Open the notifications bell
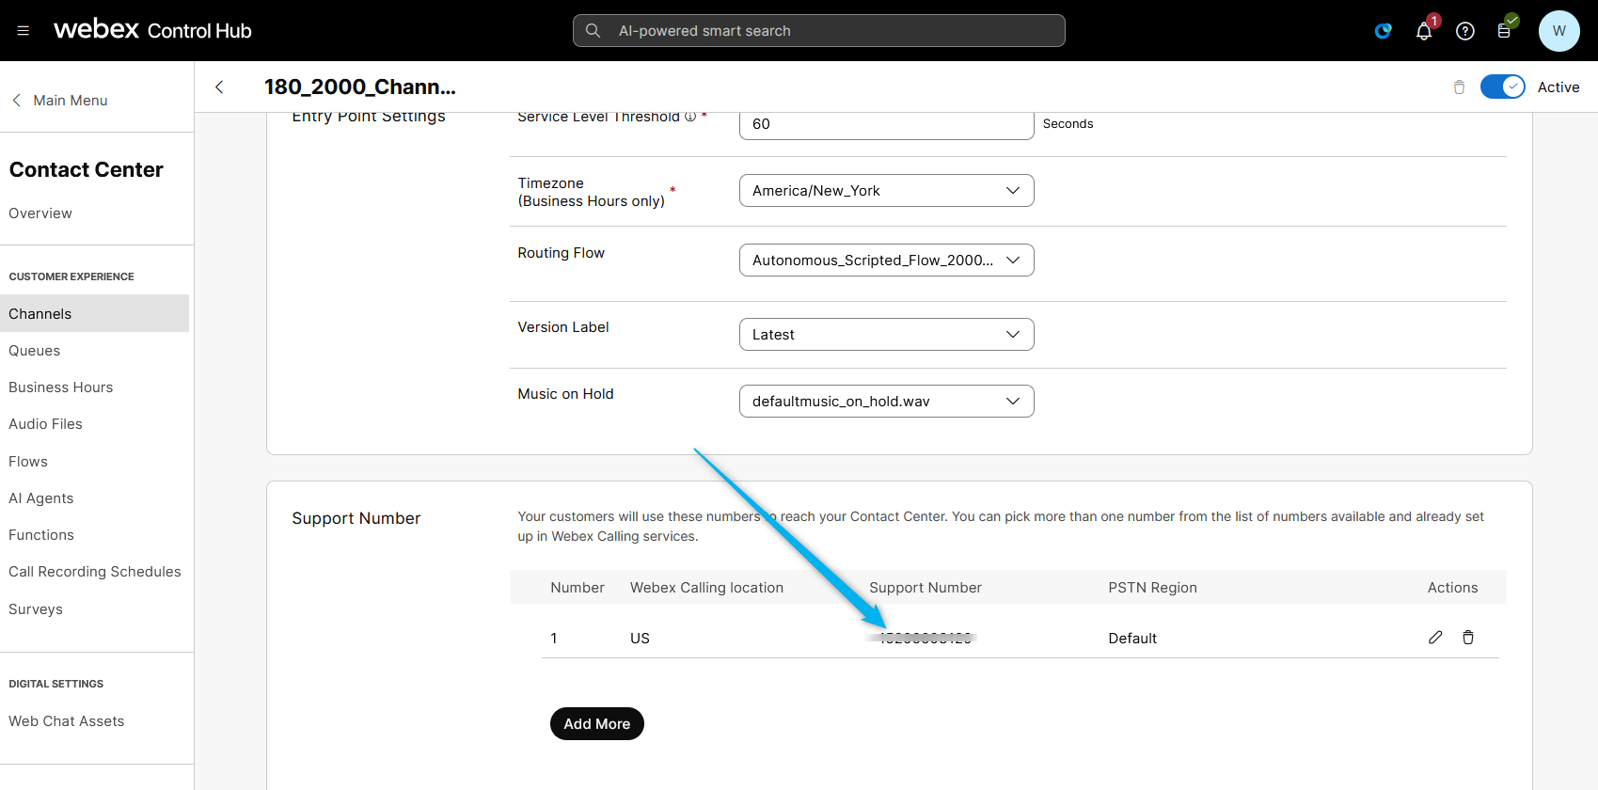Image resolution: width=1598 pixels, height=790 pixels. (x=1424, y=32)
